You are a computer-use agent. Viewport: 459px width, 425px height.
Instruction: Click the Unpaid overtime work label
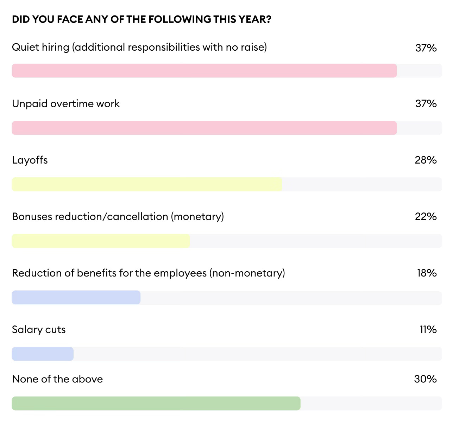(66, 104)
